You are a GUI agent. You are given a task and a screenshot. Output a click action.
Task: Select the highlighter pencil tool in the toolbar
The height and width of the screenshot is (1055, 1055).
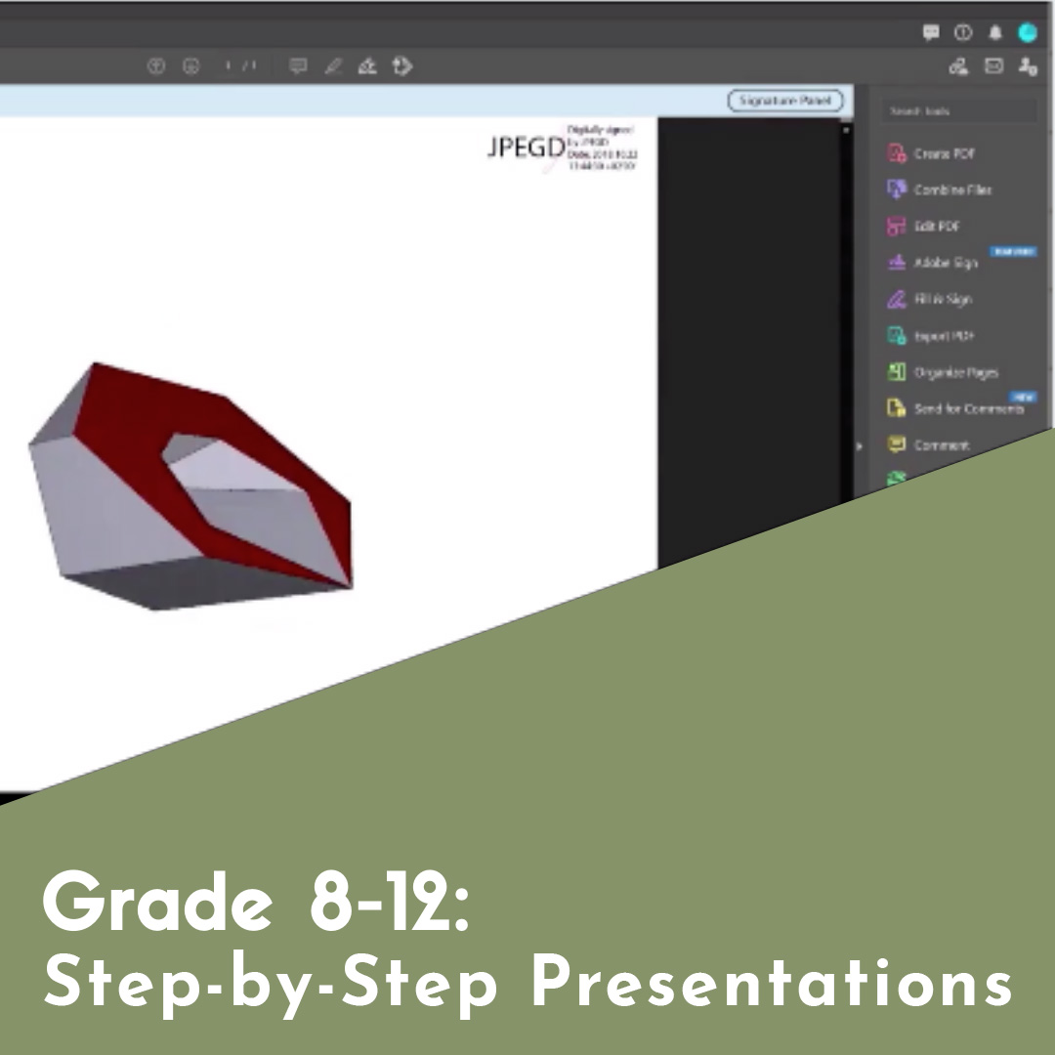click(333, 65)
